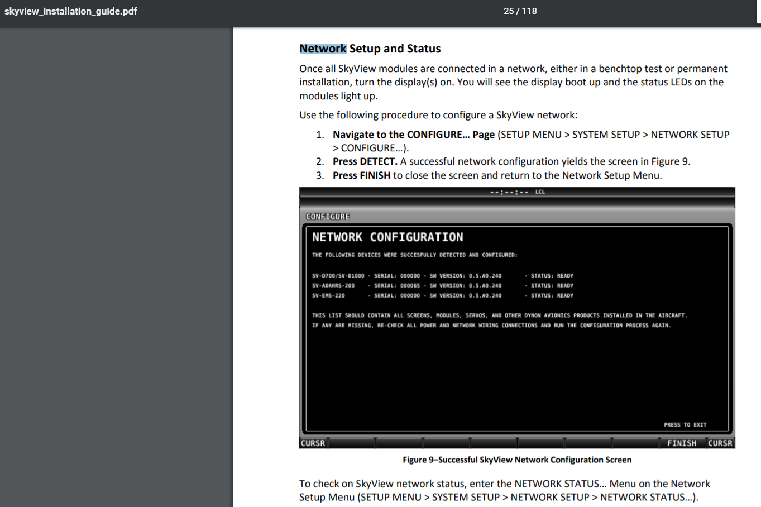Click the SV-EMS-220 device row

click(x=443, y=296)
